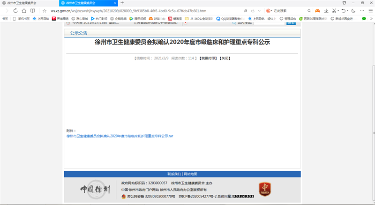Expand dropdown arrow beside scissors tool

click(338, 10)
